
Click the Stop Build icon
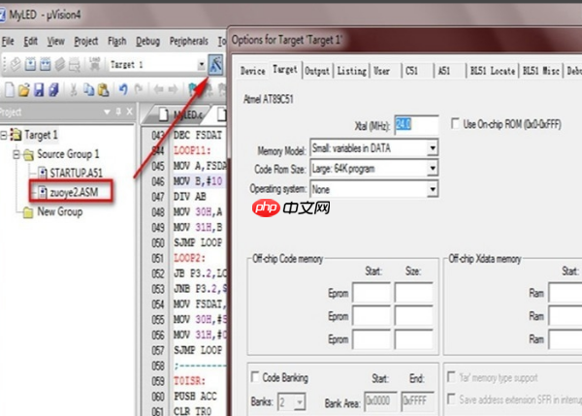75,65
